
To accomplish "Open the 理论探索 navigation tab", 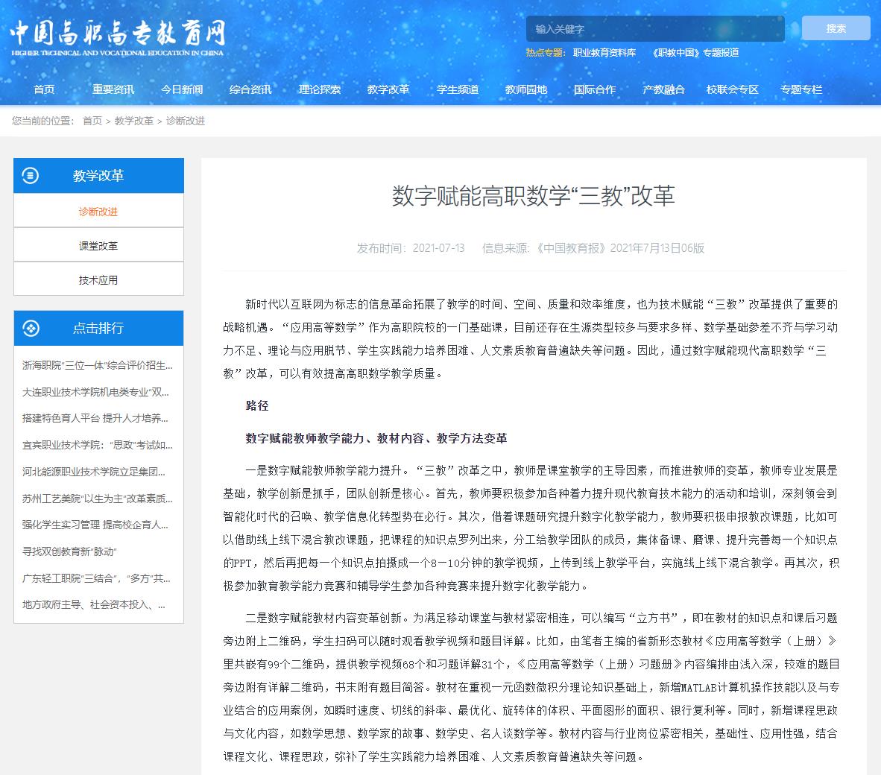I will click(320, 89).
